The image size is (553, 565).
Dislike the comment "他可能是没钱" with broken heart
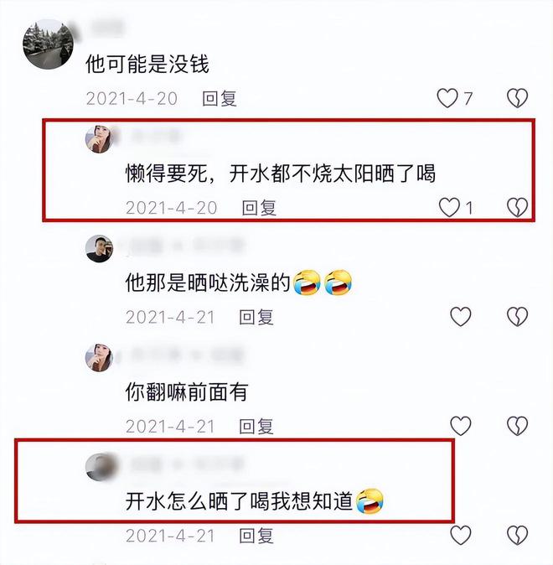click(x=517, y=98)
